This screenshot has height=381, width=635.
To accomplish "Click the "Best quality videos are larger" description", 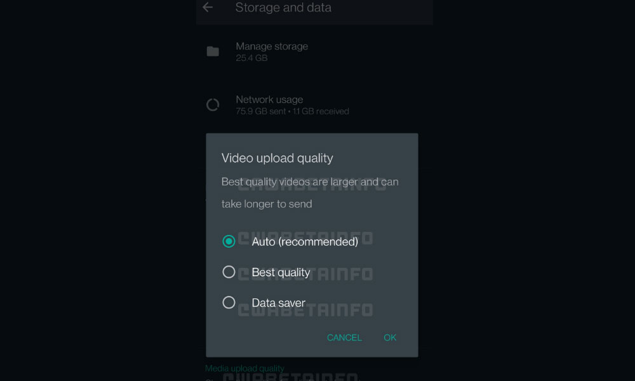I will click(310, 182).
